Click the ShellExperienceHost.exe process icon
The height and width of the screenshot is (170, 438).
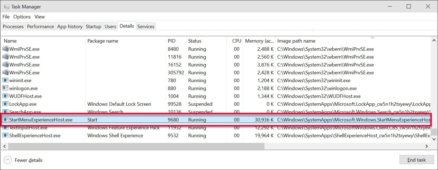click(x=5, y=135)
